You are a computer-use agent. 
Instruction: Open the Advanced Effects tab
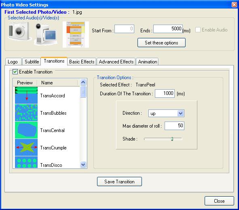click(116, 62)
